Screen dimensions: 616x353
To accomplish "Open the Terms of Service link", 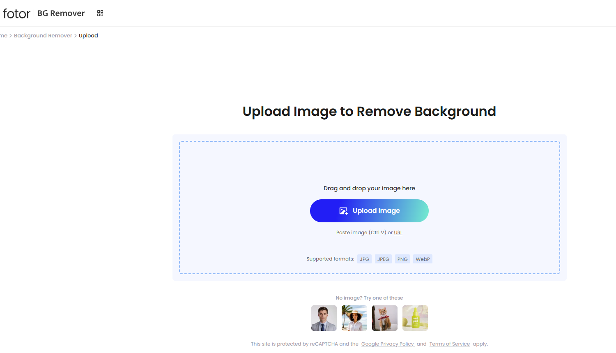I will [x=449, y=344].
